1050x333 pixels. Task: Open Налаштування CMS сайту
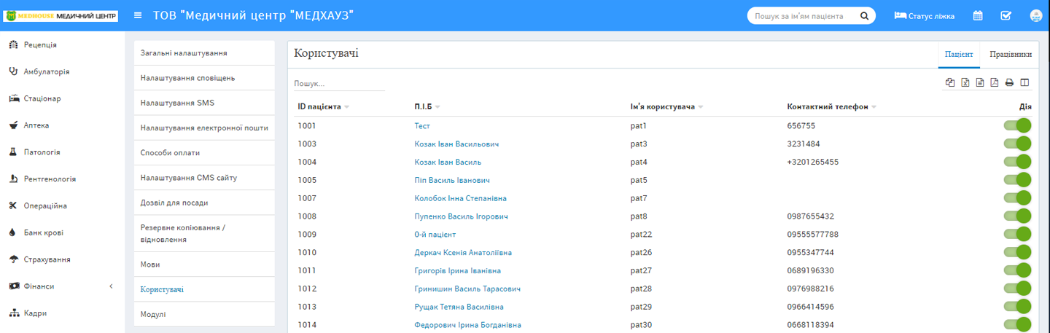204,178
